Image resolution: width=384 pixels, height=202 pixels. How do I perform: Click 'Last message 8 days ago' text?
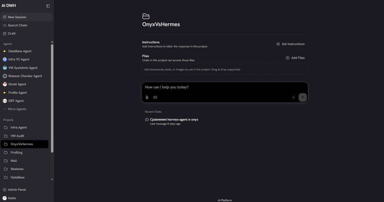click(x=165, y=124)
